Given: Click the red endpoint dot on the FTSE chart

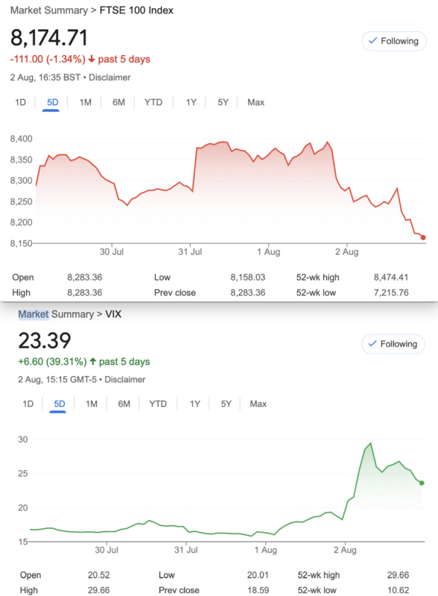Looking at the screenshot, I should (x=423, y=238).
